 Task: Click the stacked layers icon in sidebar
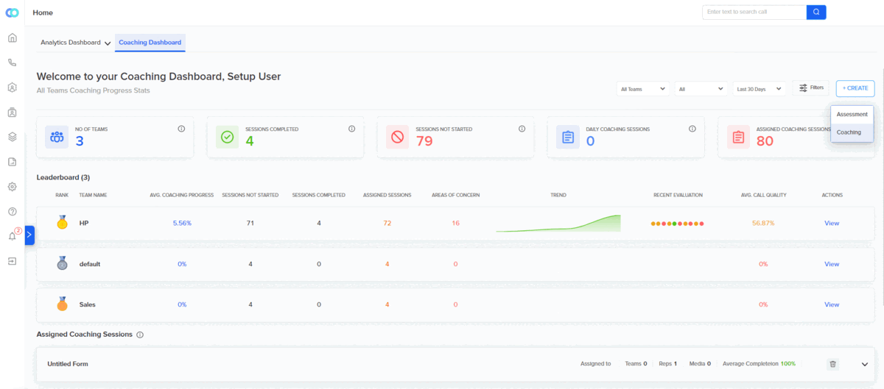point(12,137)
